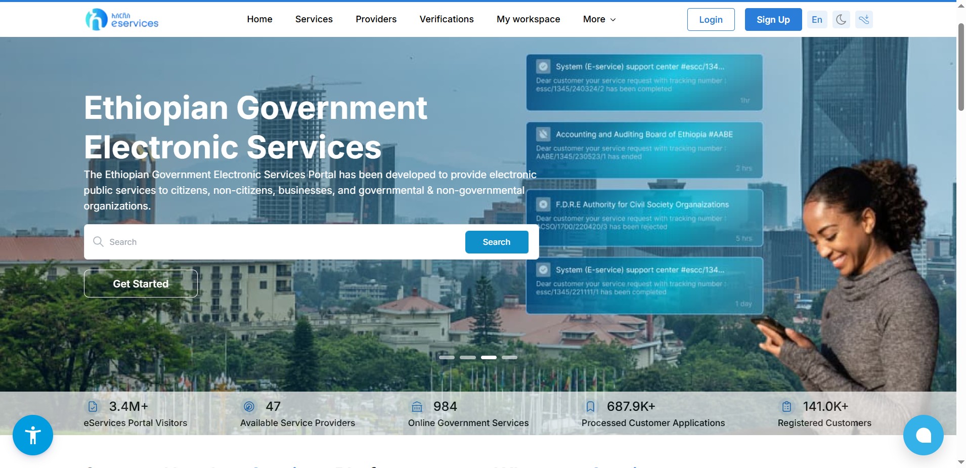Click the Available Service Providers label

click(x=297, y=423)
